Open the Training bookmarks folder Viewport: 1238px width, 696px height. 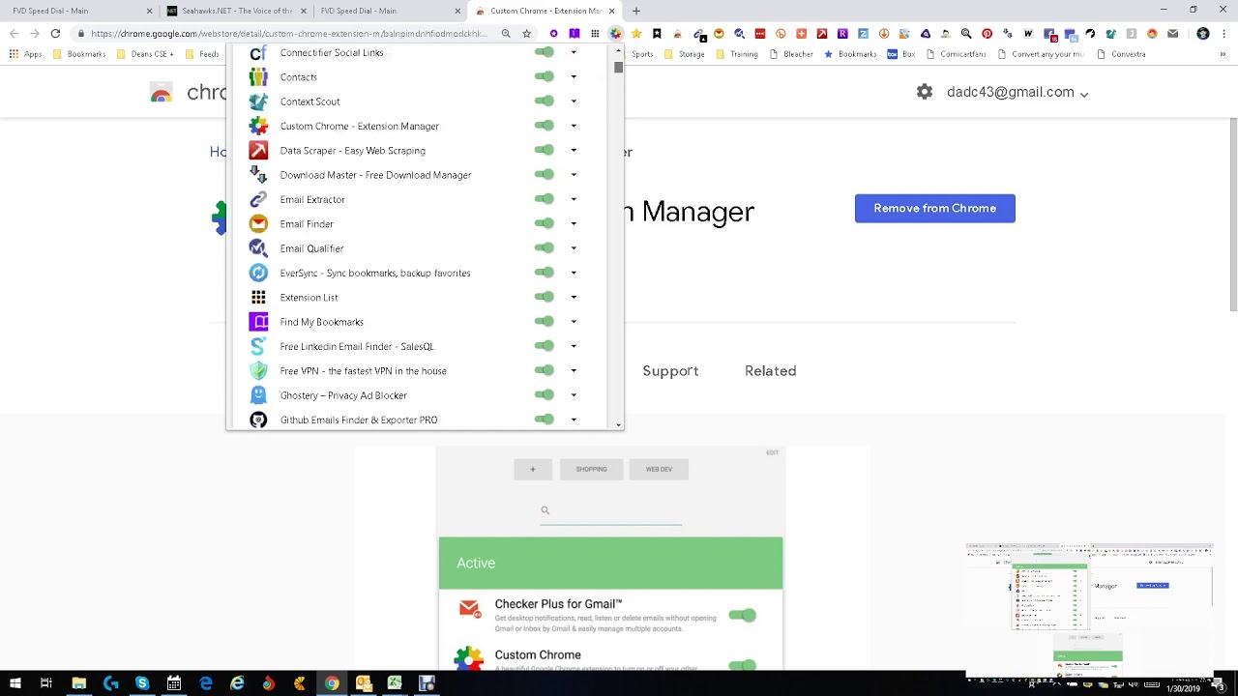(737, 54)
